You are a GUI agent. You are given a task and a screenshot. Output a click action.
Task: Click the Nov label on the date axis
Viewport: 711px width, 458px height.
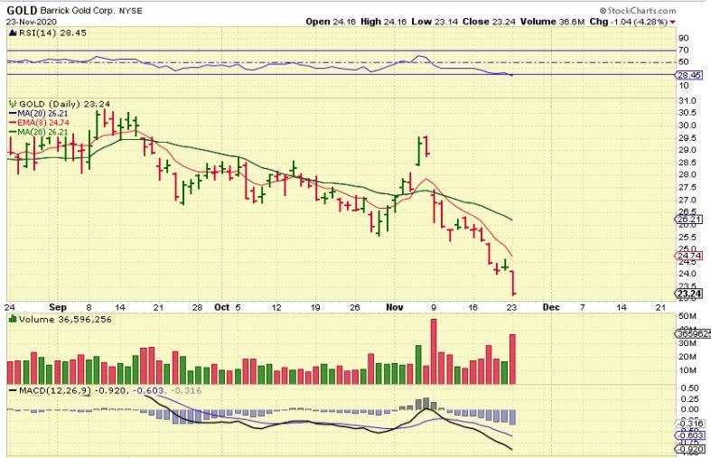[x=395, y=307]
